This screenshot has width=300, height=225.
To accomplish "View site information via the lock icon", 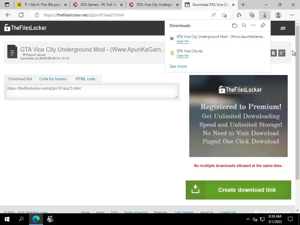I will (37, 15).
